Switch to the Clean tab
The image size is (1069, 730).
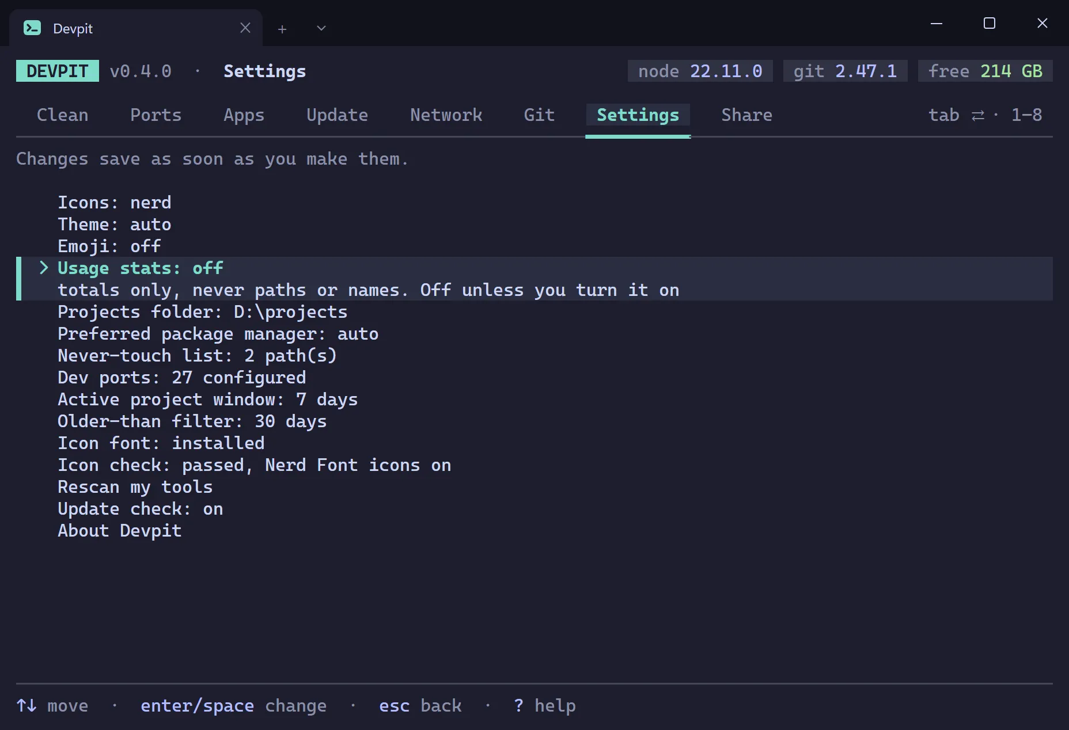(63, 115)
